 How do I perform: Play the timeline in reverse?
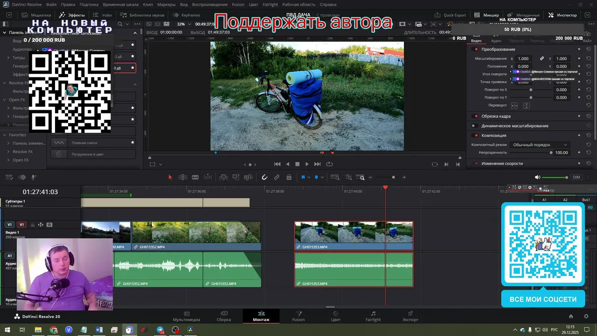coord(287,164)
